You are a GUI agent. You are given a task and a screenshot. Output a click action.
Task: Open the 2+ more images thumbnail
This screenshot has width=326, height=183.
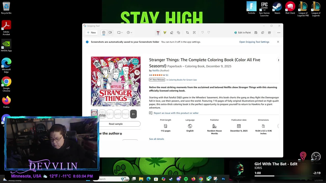coord(133,114)
